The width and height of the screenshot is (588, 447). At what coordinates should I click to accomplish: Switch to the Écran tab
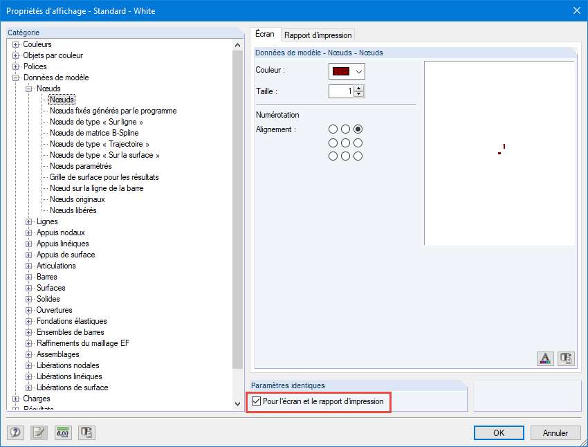(x=265, y=34)
